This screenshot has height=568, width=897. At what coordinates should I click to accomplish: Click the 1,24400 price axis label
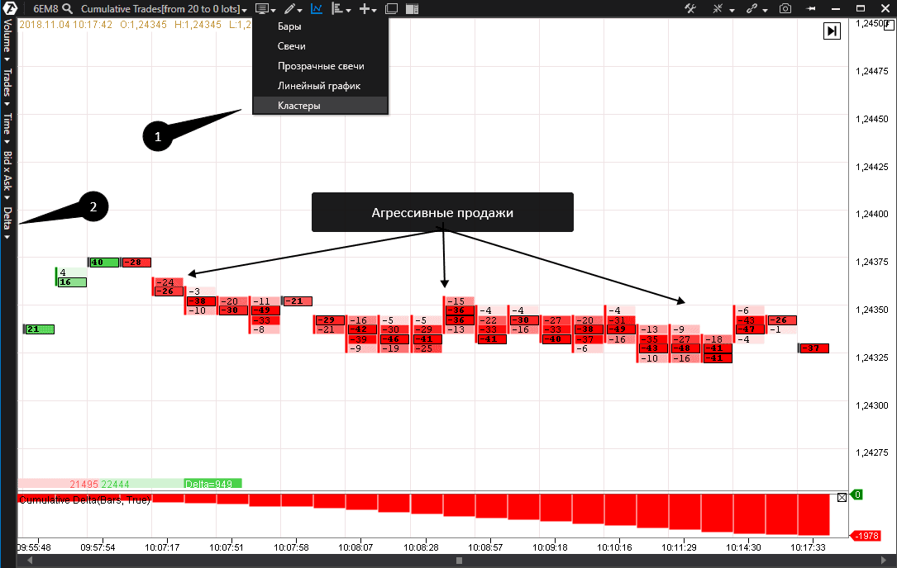872,214
